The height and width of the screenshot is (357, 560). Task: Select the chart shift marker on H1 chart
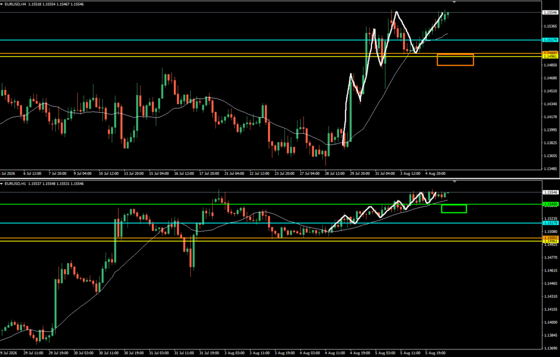(454, 182)
